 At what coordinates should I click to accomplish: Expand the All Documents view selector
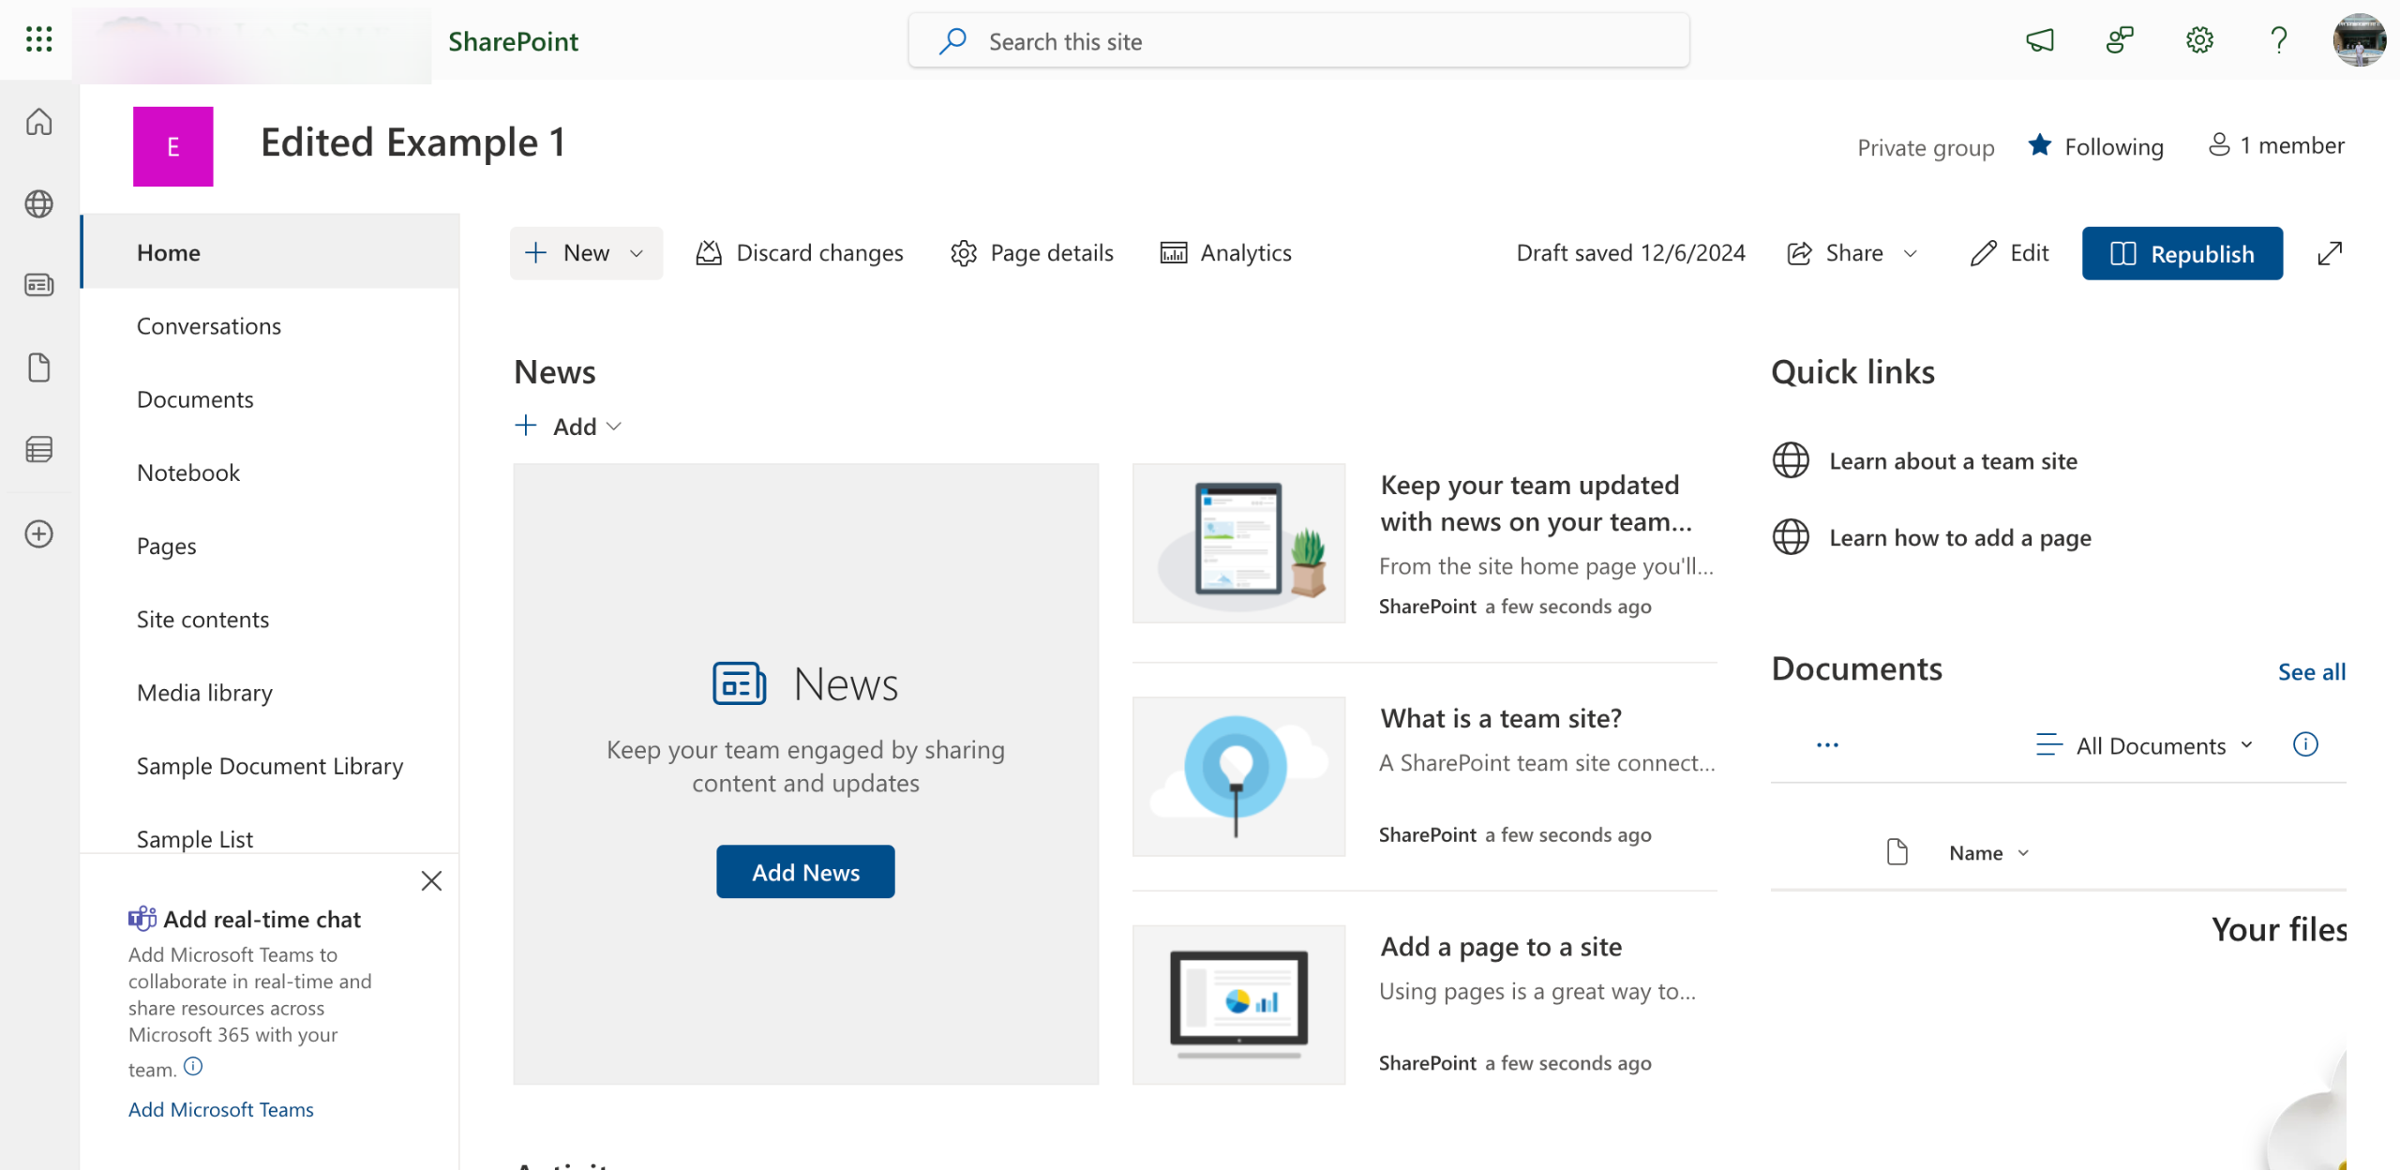pos(2152,745)
